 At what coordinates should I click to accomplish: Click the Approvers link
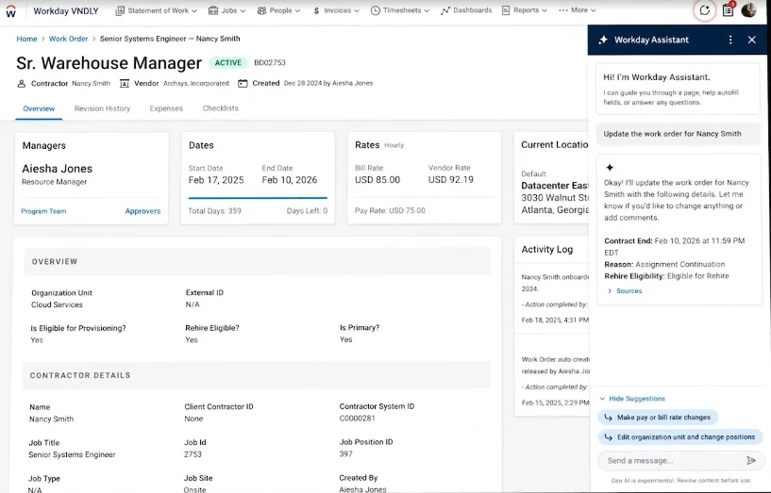tap(142, 211)
